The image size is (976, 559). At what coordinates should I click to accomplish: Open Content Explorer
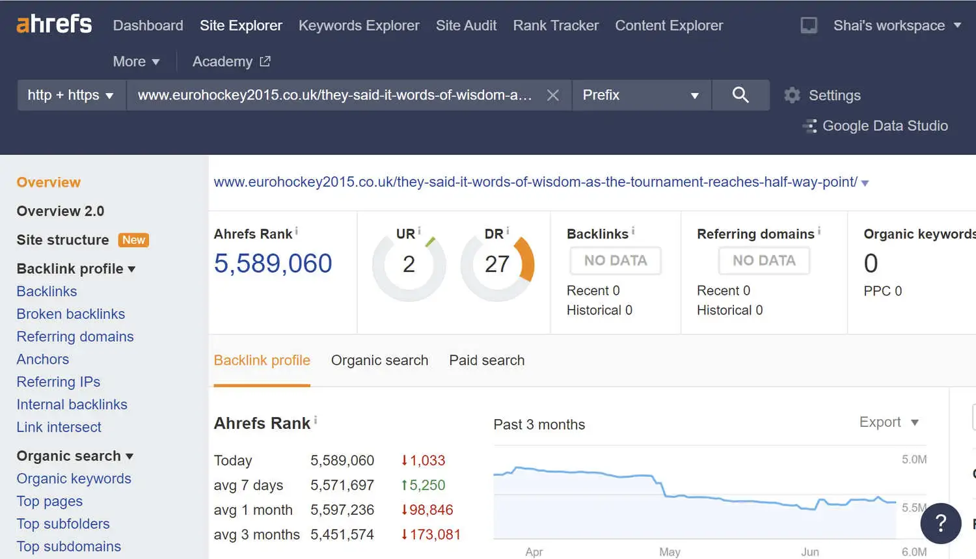[669, 25]
